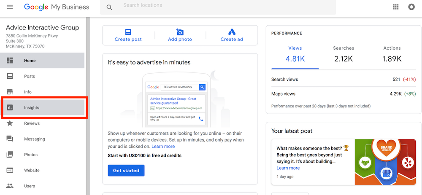Click the Add photo camera icon
This screenshot has height=195, width=422.
tap(179, 32)
